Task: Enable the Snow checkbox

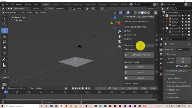Action: 125,39
